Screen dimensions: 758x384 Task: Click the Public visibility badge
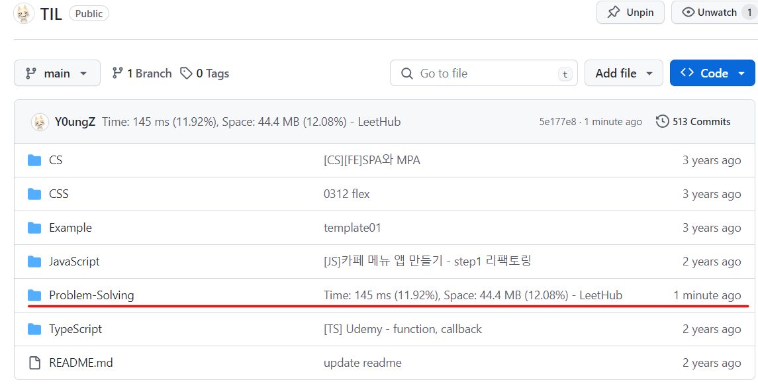coord(89,13)
